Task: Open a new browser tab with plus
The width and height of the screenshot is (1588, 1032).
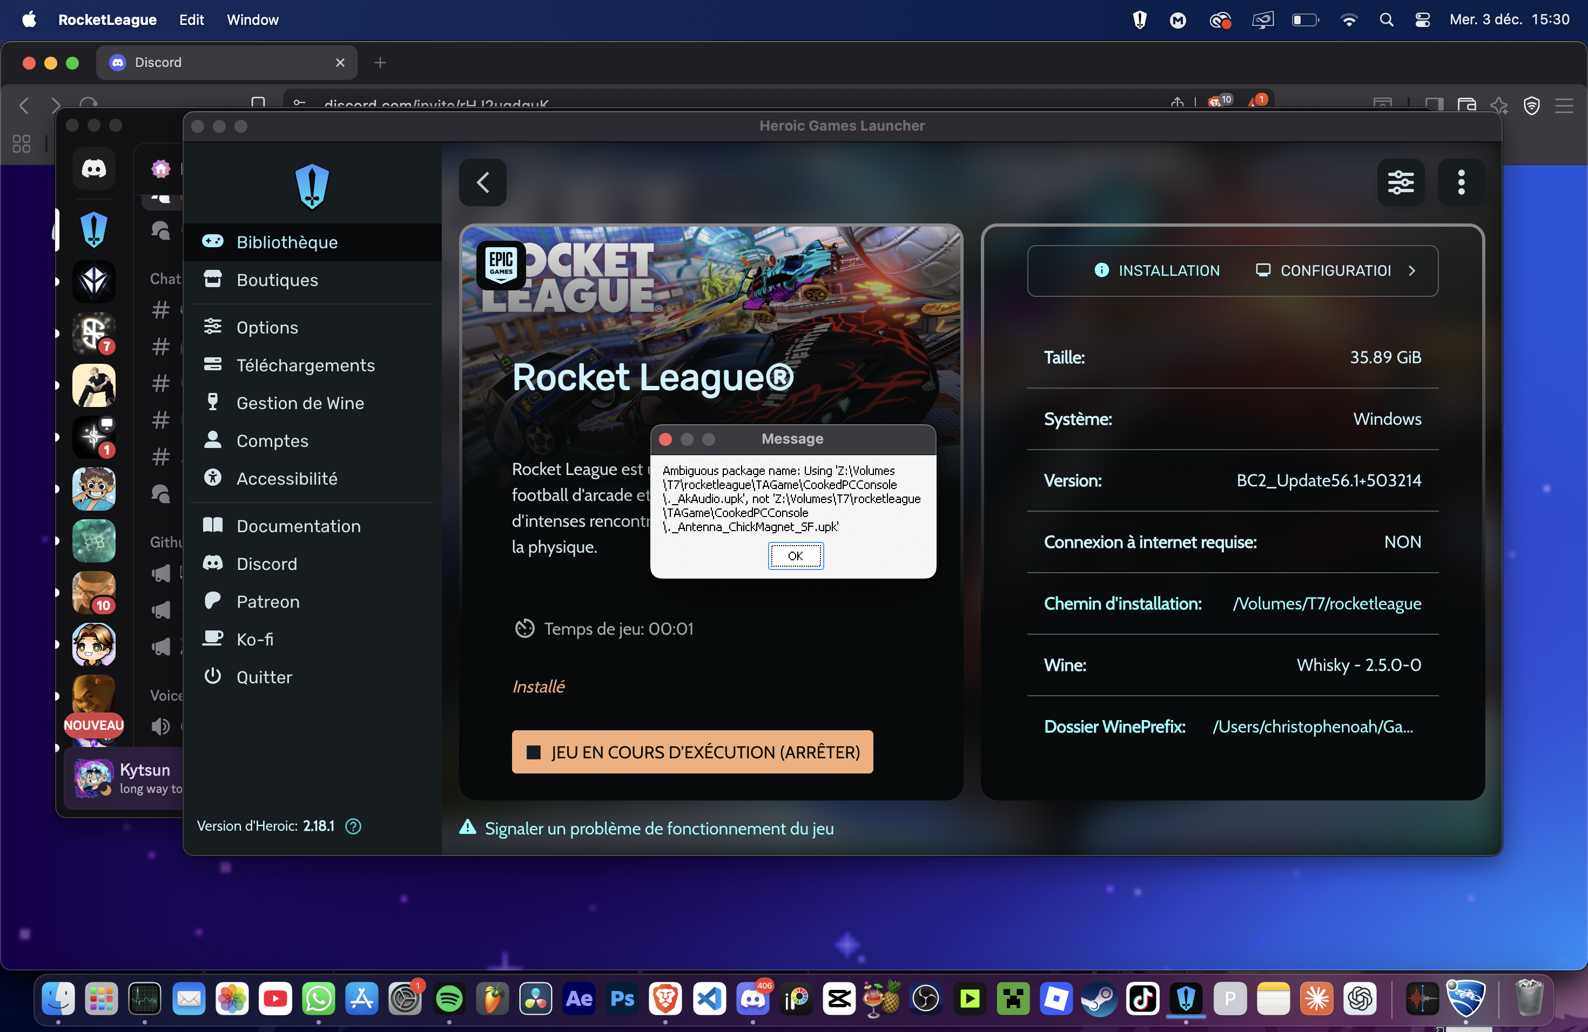Action: pyautogui.click(x=380, y=63)
